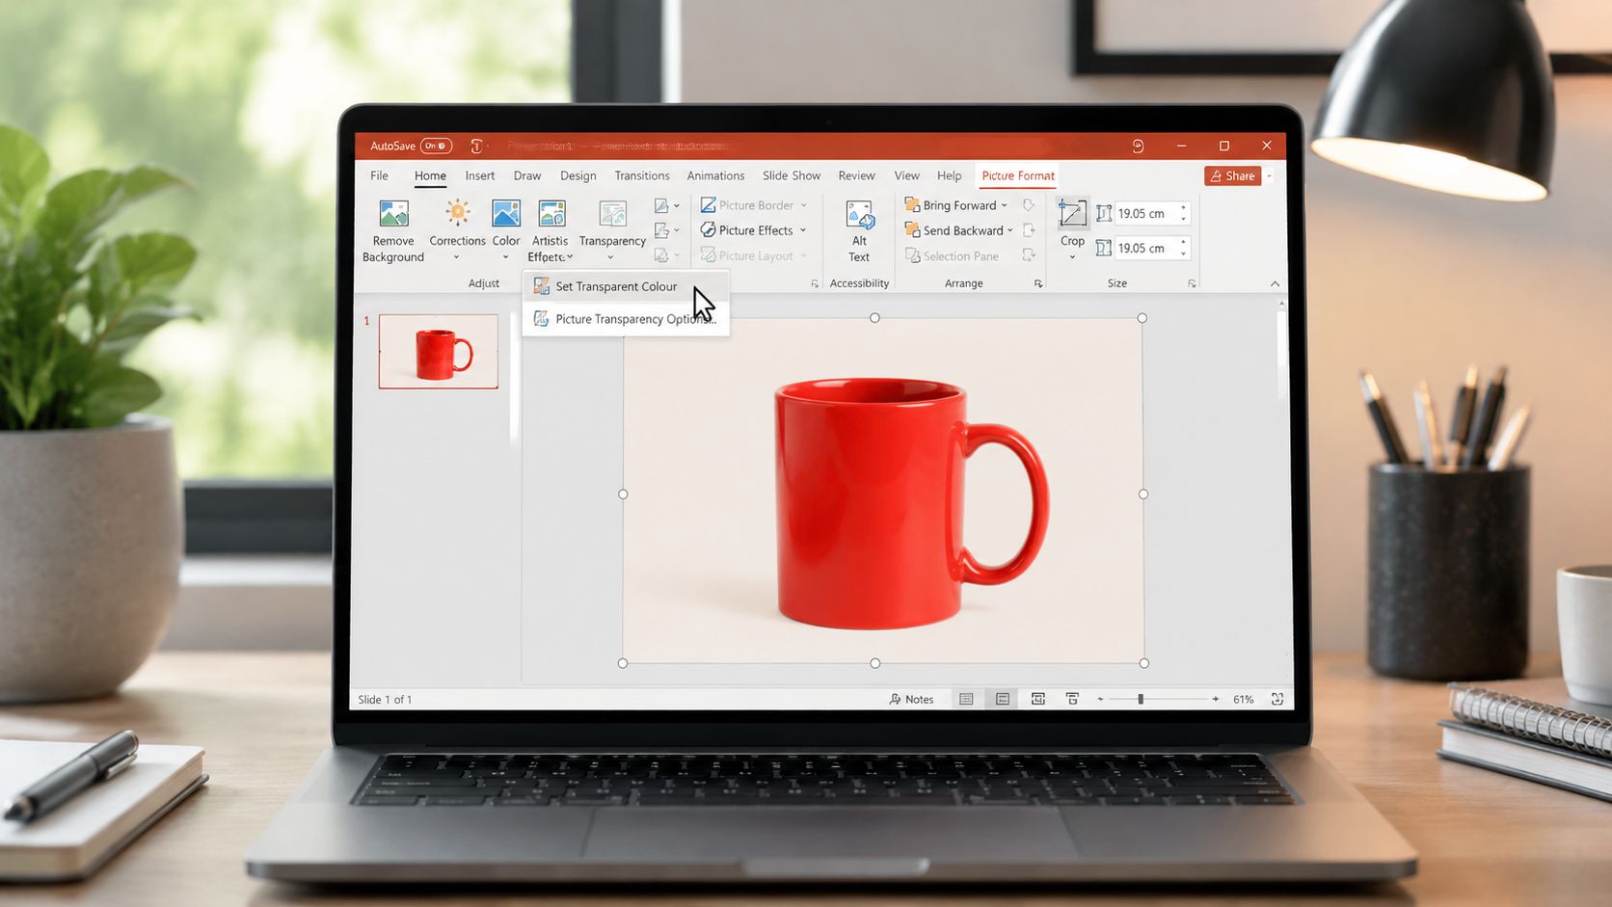Image resolution: width=1612 pixels, height=907 pixels.
Task: Open Artistic Effects gallery
Action: (x=551, y=229)
